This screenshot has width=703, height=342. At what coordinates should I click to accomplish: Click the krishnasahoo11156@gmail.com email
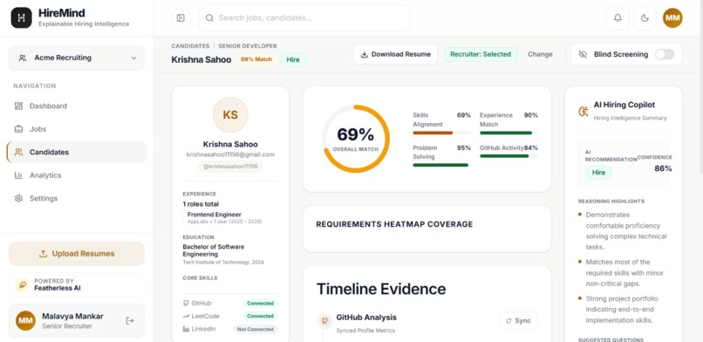pos(230,154)
